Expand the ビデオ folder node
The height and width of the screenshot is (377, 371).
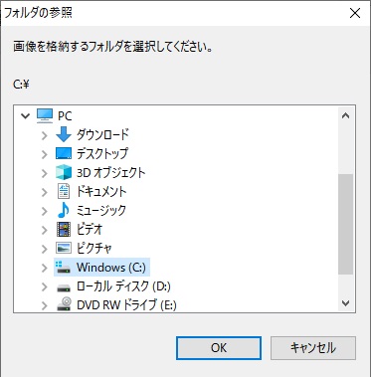pos(45,230)
